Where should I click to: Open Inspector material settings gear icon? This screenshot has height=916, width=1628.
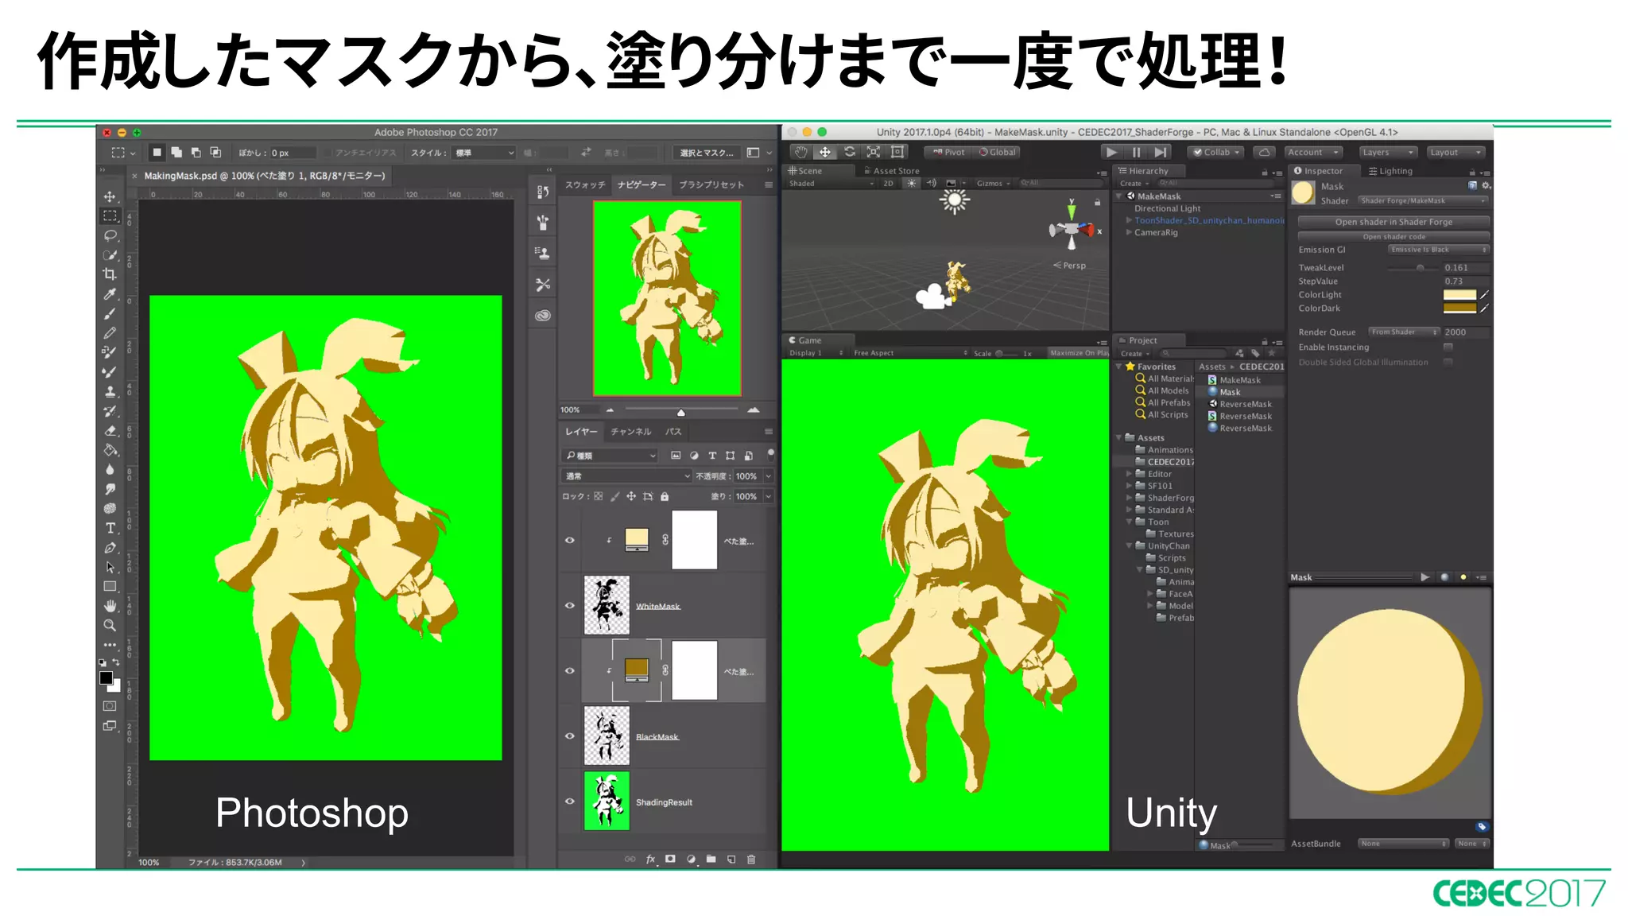(1486, 185)
